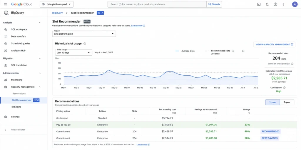Click the 56% savings cell
This screenshot has width=301, height=150.
pyautogui.click(x=247, y=138)
